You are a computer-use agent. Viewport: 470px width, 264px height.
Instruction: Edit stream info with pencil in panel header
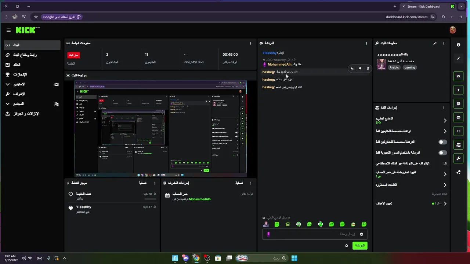click(435, 43)
